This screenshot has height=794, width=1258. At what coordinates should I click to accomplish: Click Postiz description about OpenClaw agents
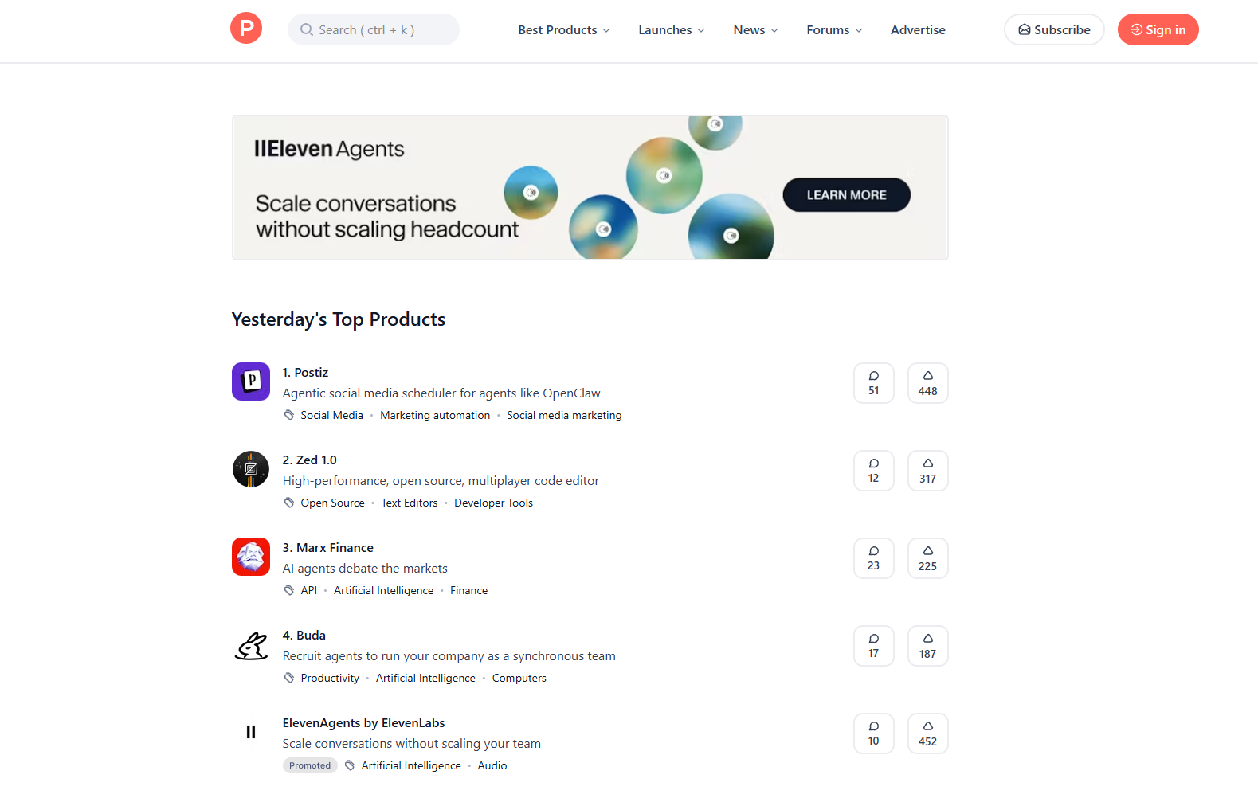(441, 393)
